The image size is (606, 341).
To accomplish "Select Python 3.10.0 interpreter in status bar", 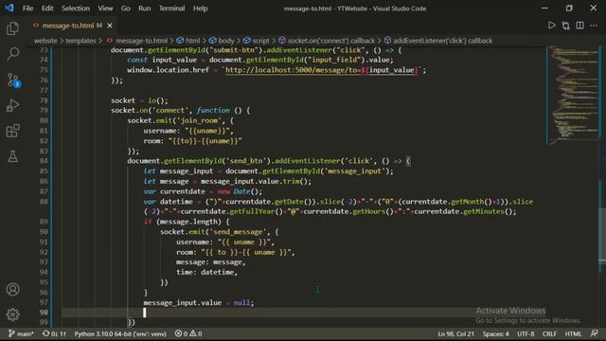I will [x=120, y=333].
